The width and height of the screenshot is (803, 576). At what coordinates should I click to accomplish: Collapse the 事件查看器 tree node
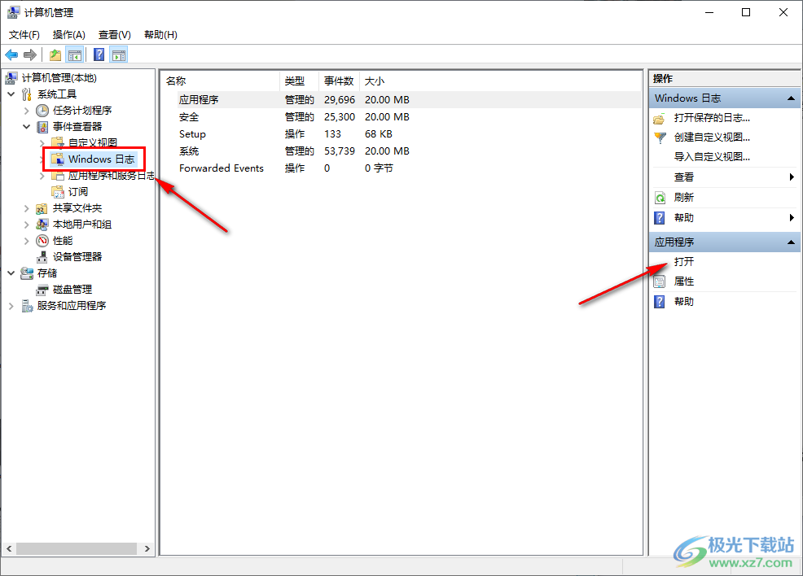click(x=27, y=126)
